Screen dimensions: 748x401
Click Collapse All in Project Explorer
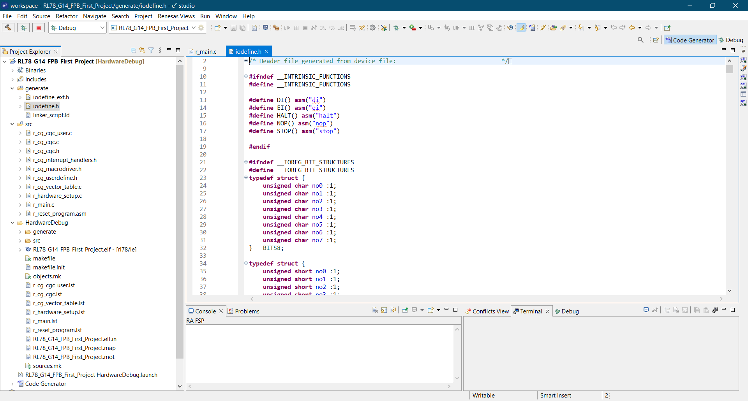[133, 51]
